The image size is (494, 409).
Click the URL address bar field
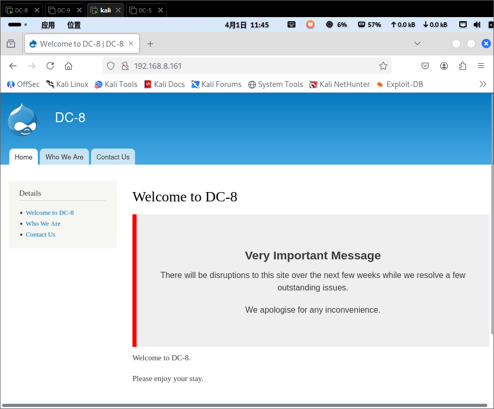point(248,66)
